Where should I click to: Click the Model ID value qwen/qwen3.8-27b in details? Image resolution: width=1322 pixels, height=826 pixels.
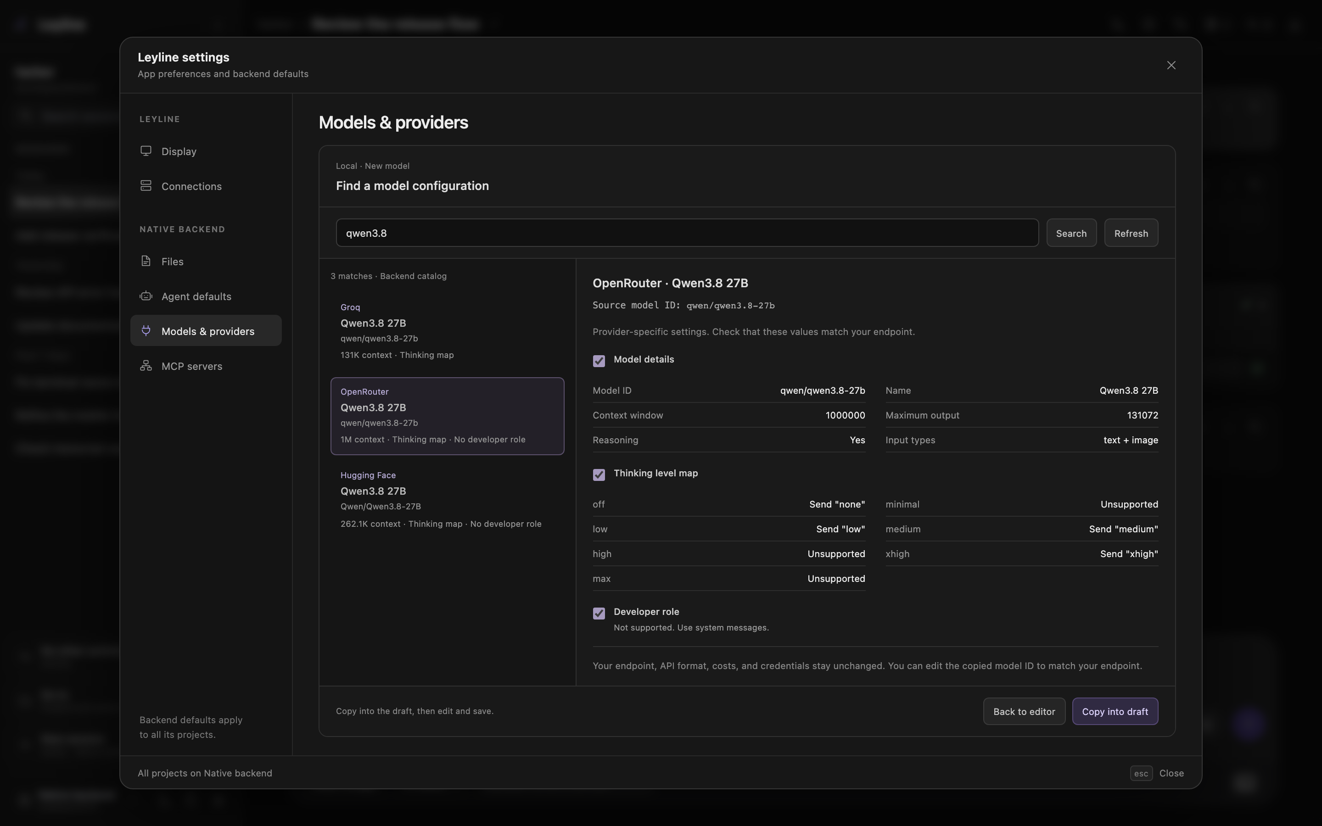[822, 390]
